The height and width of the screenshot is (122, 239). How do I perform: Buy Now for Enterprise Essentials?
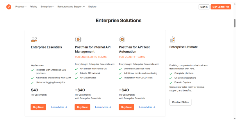pos(38,107)
